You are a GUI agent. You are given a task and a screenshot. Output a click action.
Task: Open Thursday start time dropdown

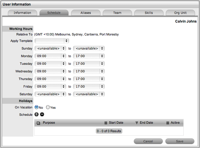(50, 79)
